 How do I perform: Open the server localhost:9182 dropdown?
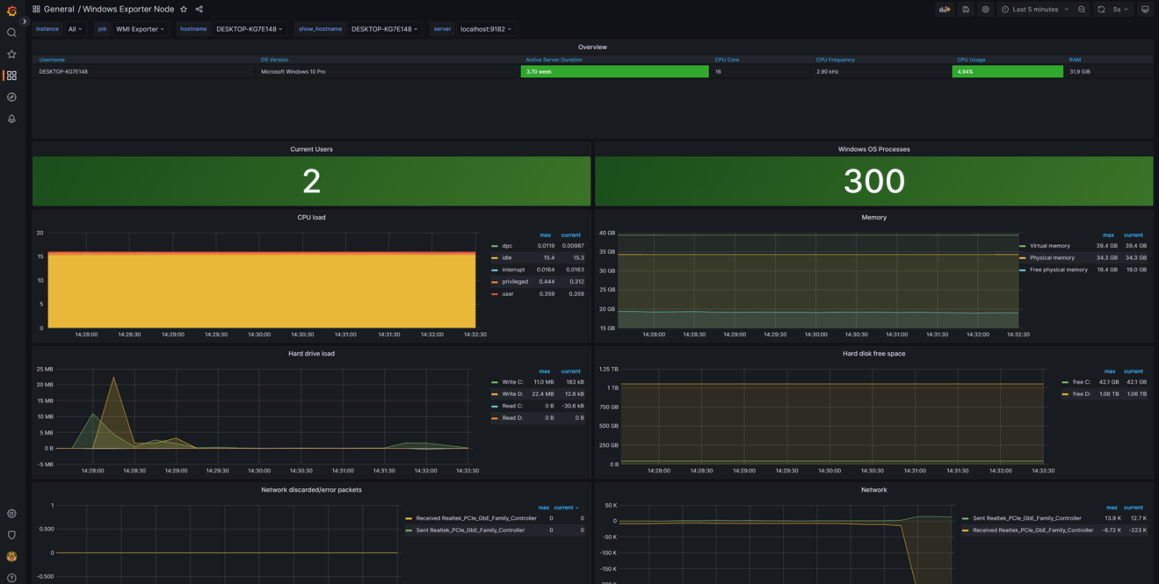486,29
